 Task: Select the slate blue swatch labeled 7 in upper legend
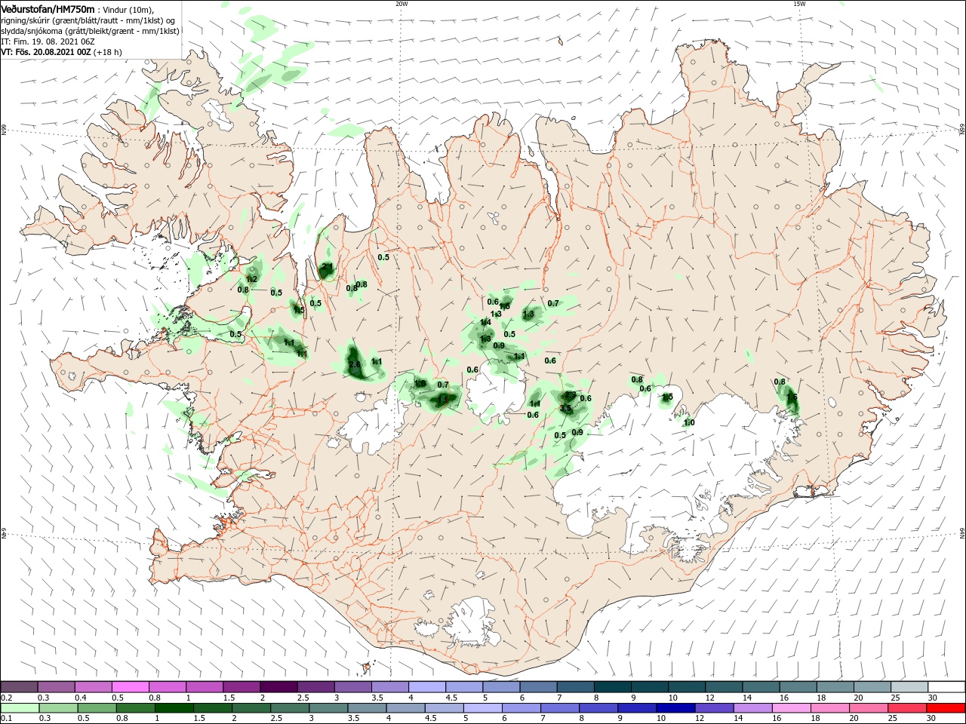tap(575, 687)
